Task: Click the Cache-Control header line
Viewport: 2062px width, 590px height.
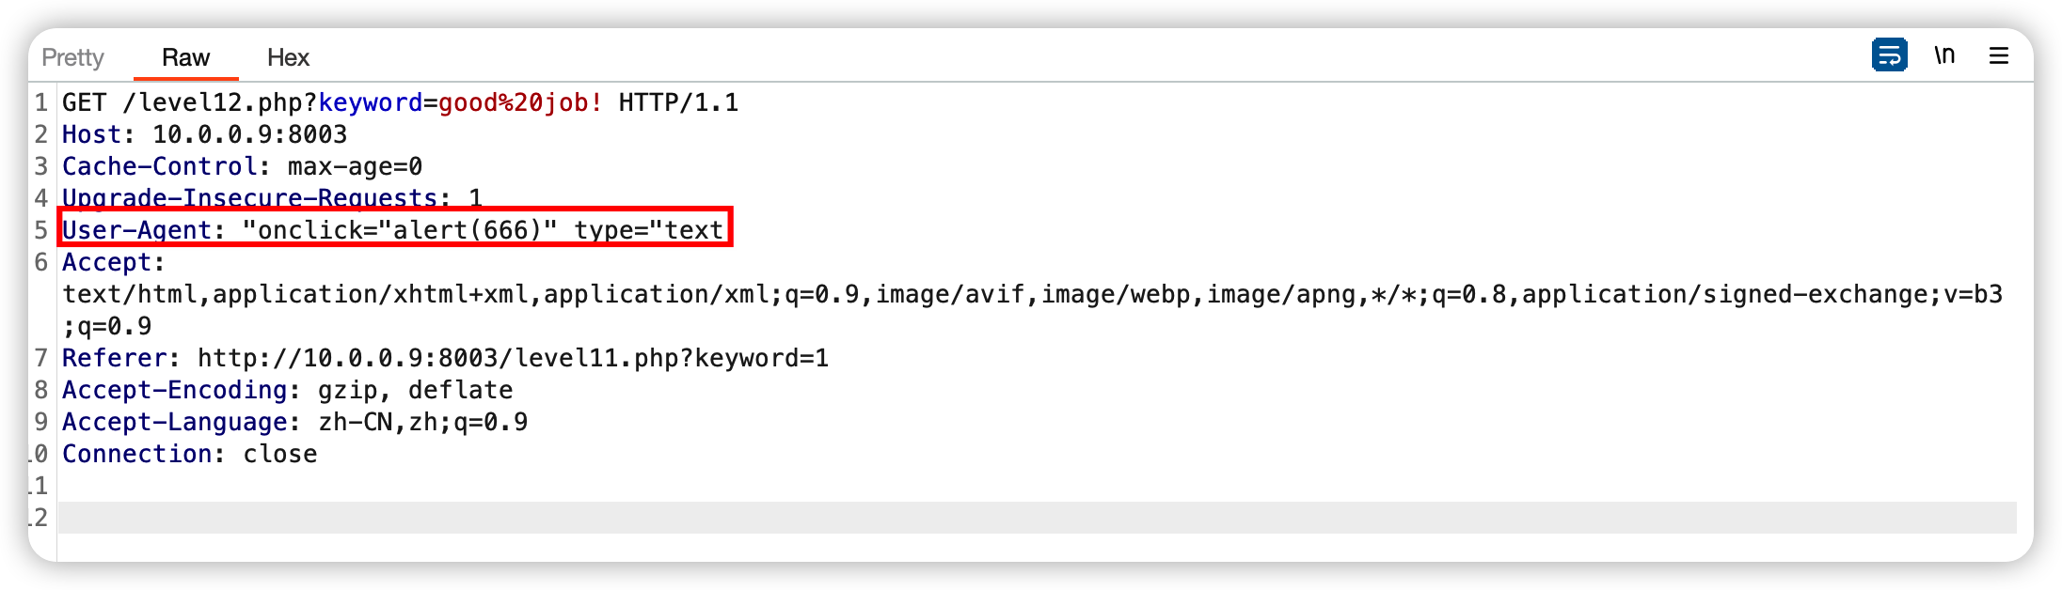Action: click(242, 166)
